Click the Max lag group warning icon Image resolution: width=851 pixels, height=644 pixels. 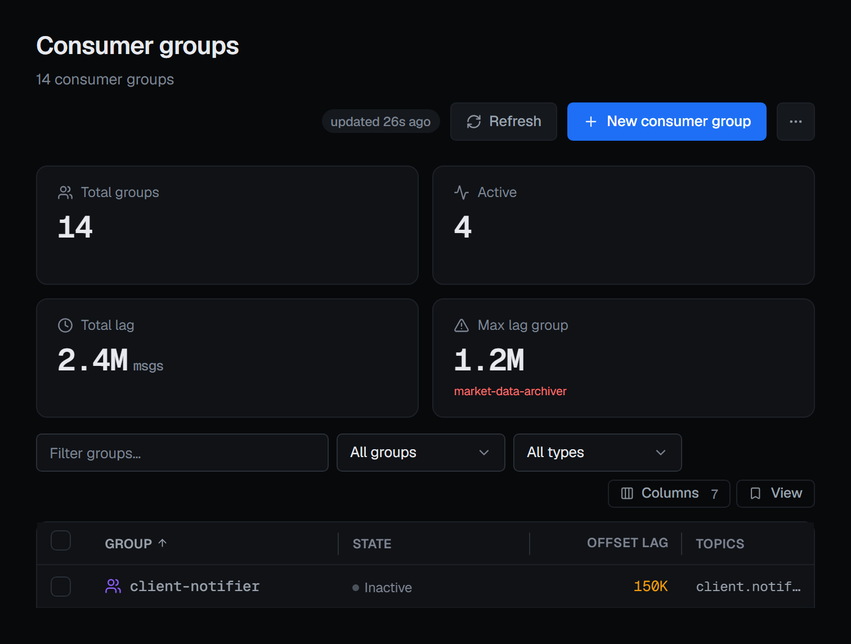462,325
